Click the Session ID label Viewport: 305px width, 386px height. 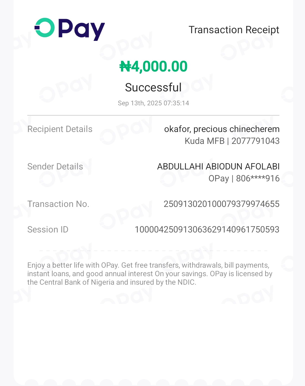(x=48, y=230)
